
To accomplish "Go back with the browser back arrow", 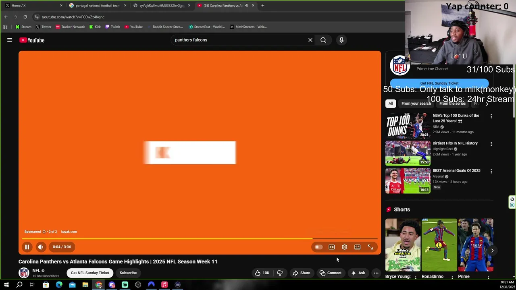I will 6,17.
